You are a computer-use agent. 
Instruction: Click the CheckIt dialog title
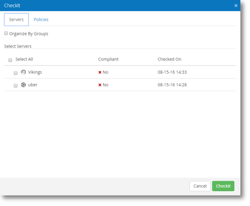(x=12, y=6)
